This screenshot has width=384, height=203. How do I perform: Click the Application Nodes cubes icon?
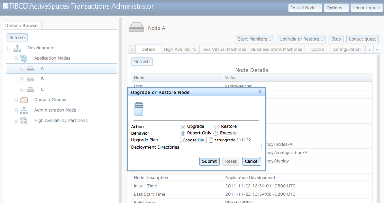coord(24,58)
